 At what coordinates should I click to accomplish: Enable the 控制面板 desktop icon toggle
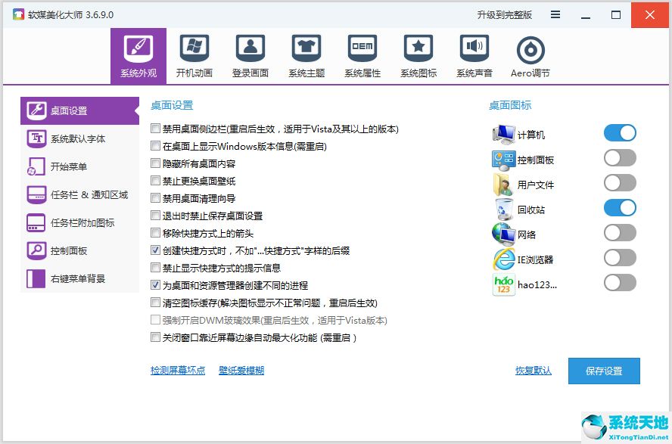pos(620,158)
